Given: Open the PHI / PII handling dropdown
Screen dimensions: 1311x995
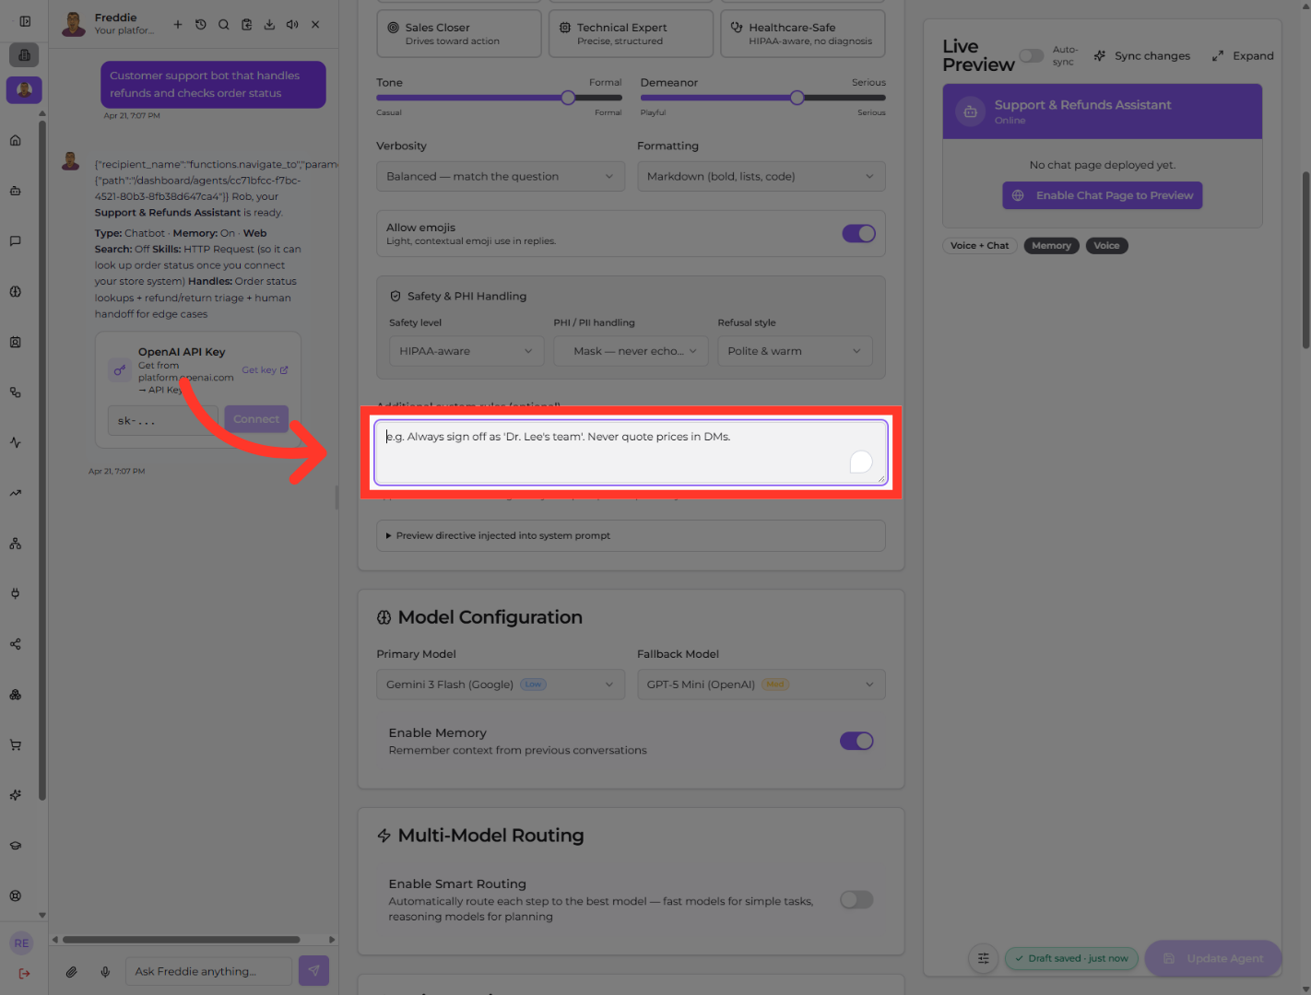Looking at the screenshot, I should click(632, 351).
